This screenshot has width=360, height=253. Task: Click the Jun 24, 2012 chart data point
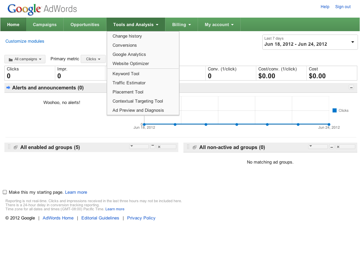click(329, 124)
